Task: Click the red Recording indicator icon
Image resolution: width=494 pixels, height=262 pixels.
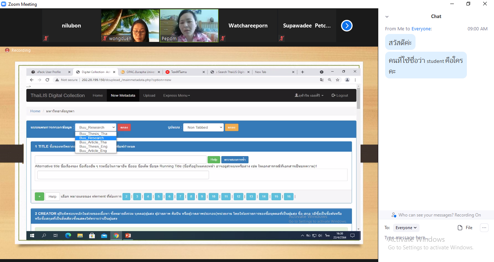Action: point(7,50)
